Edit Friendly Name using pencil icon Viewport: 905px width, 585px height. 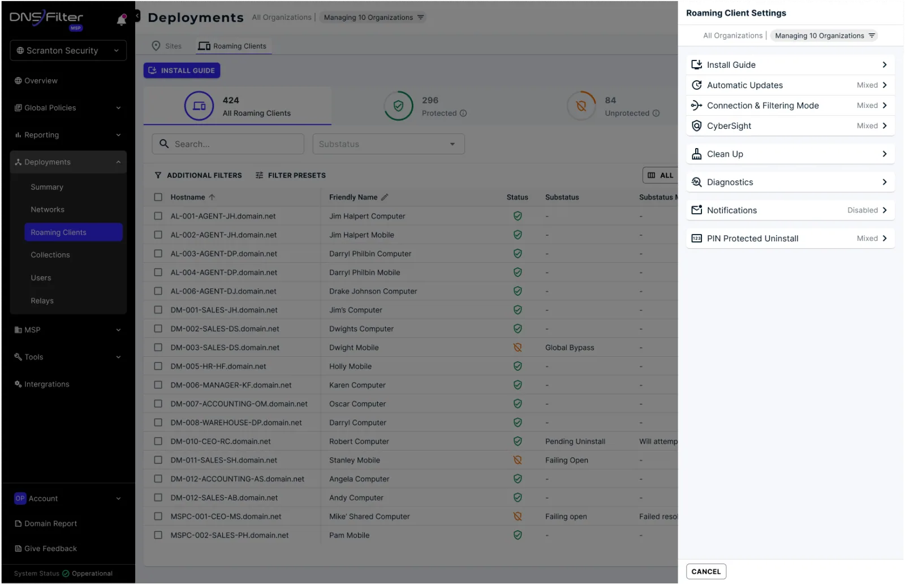pyautogui.click(x=385, y=197)
